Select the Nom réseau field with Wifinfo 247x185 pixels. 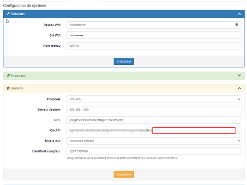point(154,46)
